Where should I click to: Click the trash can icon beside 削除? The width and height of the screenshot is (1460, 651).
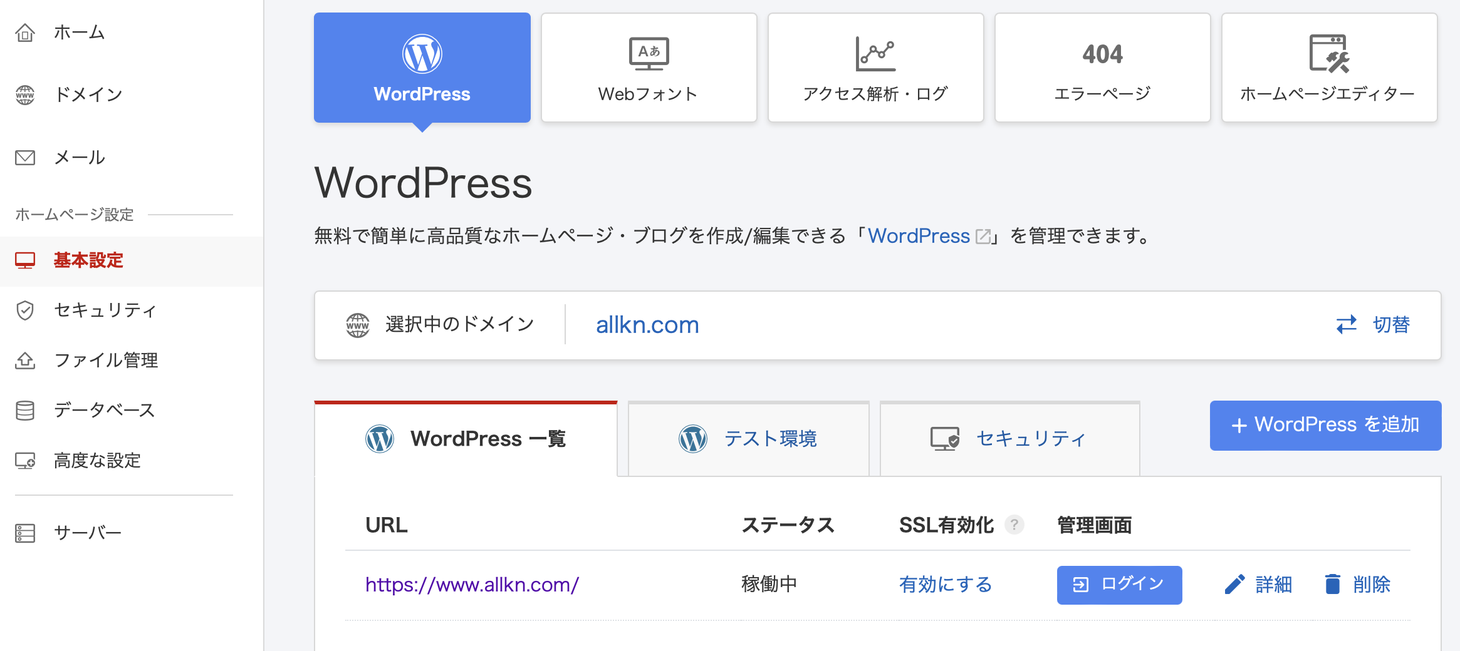(1333, 584)
